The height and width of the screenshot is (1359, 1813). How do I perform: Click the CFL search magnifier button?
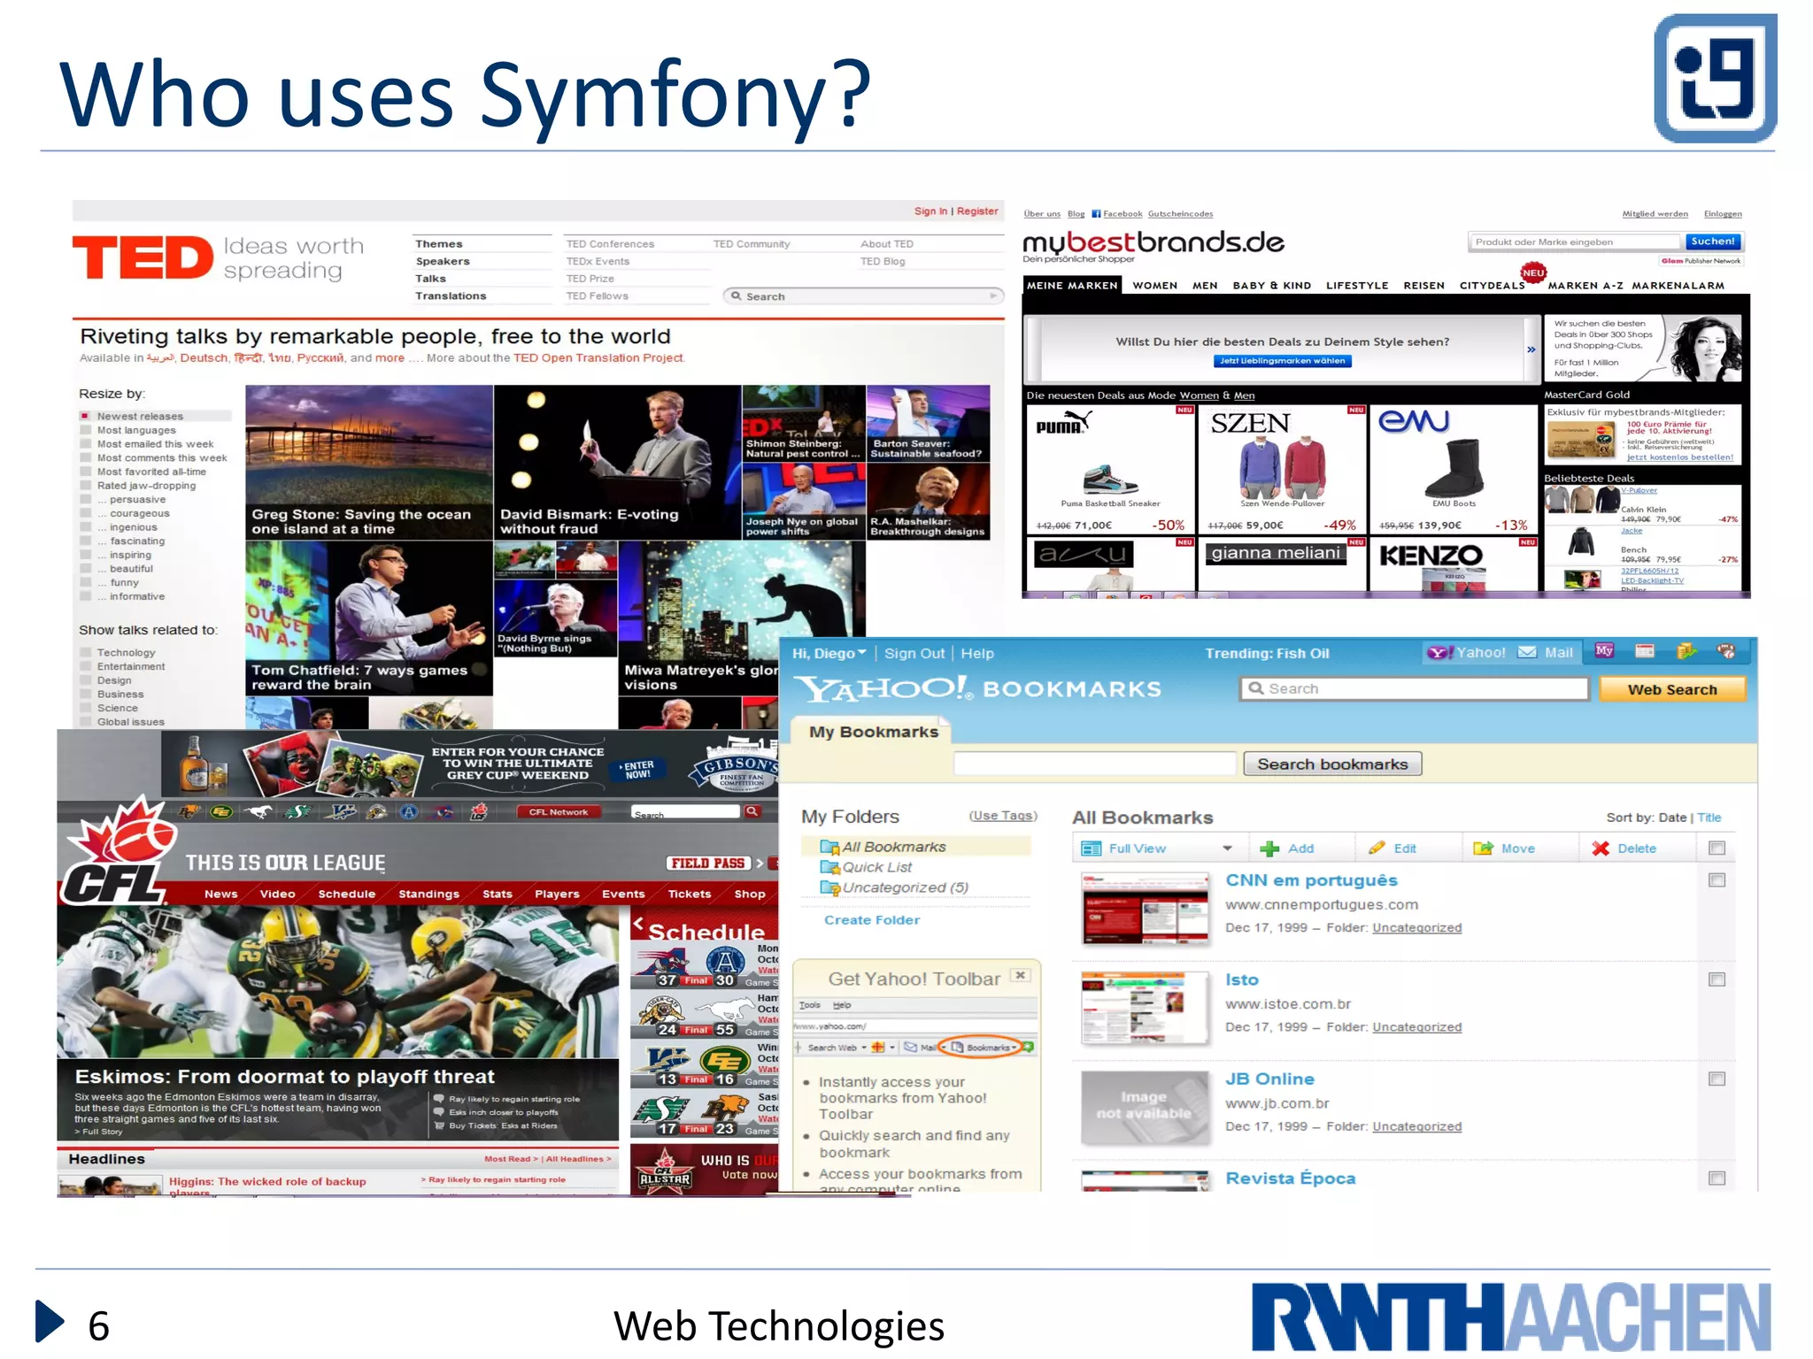[x=752, y=811]
